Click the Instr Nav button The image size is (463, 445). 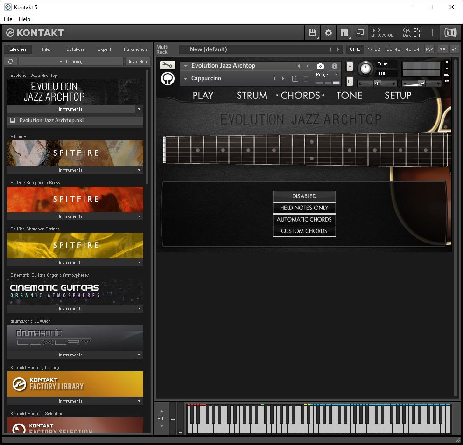(x=138, y=62)
